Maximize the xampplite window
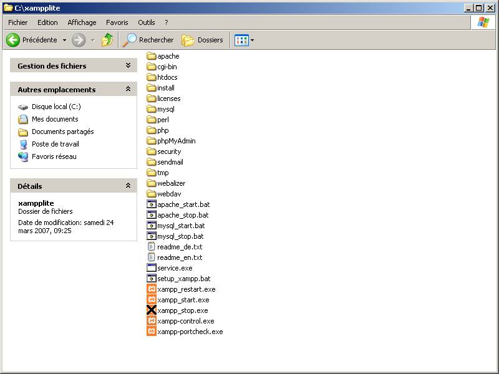499x374 pixels. point(478,8)
